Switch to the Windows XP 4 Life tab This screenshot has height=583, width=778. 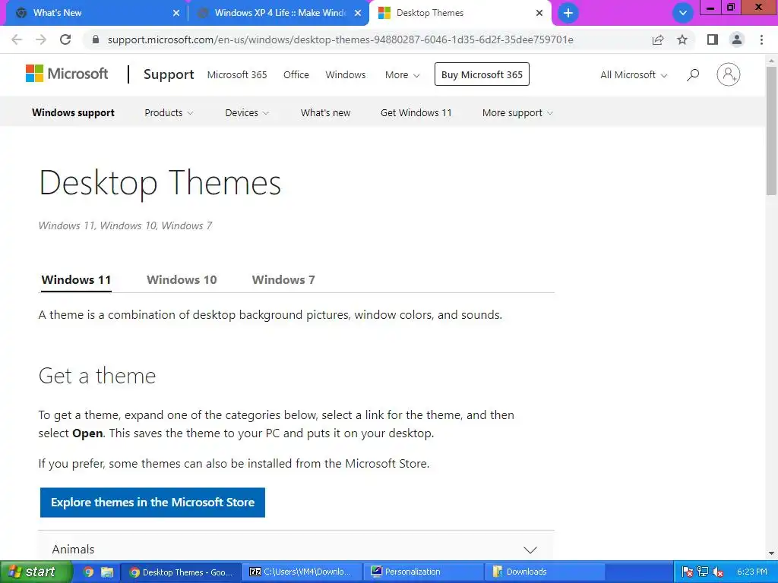278,13
